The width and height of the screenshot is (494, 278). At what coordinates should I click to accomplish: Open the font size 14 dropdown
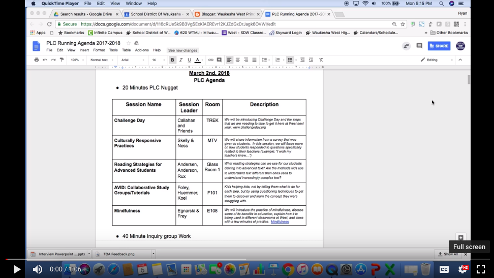158,60
